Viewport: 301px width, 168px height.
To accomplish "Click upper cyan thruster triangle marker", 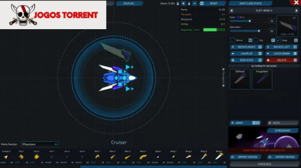I will click(128, 67).
